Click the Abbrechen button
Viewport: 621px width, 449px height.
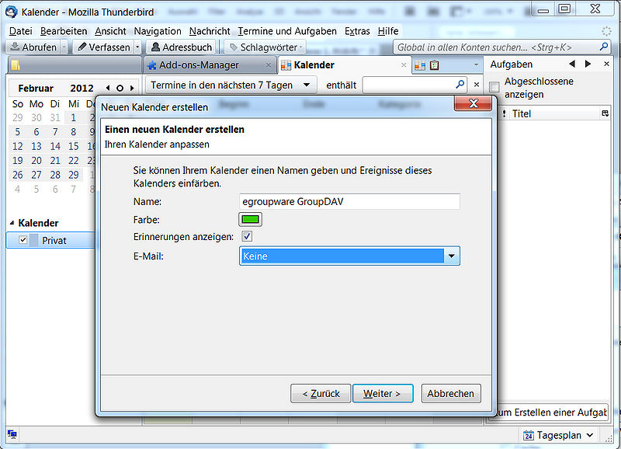(451, 394)
